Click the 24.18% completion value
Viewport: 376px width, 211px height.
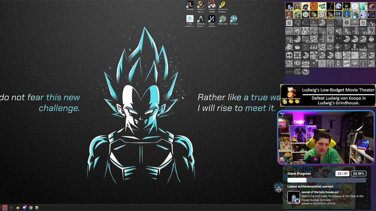tap(358, 173)
